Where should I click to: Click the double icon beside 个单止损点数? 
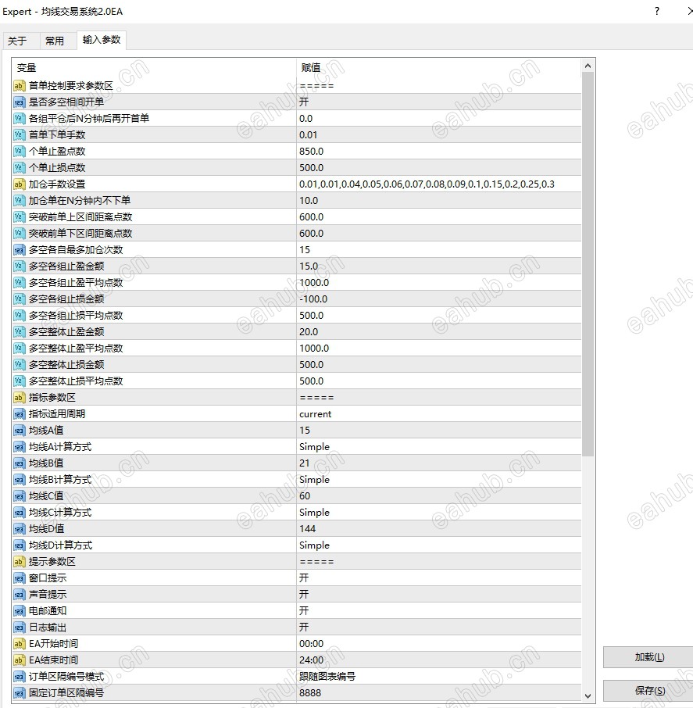[19, 167]
